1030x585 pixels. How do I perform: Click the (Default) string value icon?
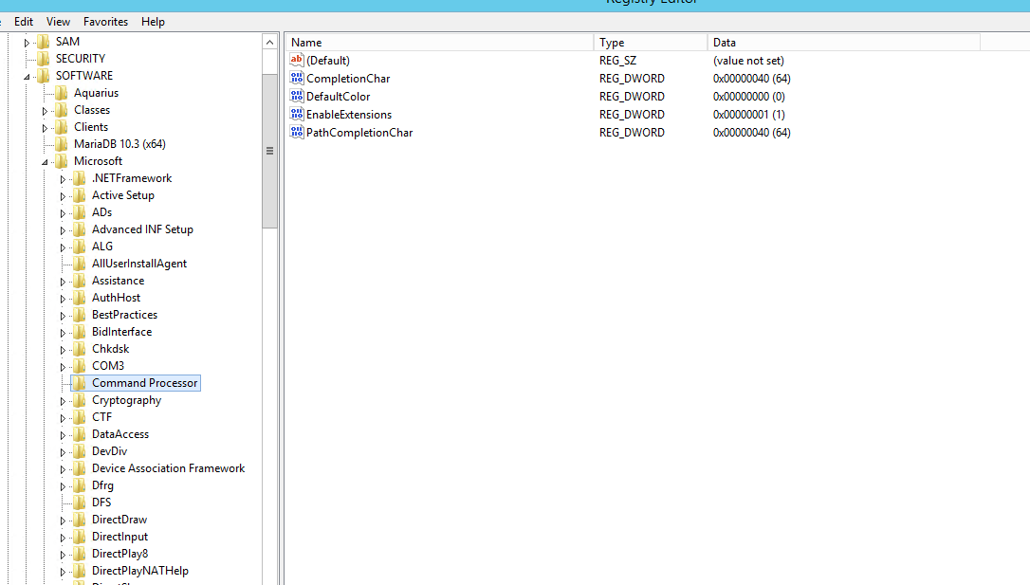tap(297, 61)
